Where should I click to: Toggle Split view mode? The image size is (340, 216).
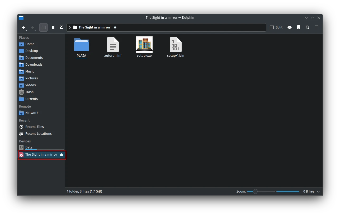click(276, 27)
